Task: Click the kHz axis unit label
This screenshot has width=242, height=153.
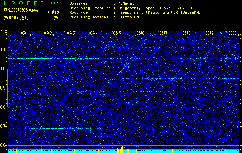Action: click(x=3, y=31)
